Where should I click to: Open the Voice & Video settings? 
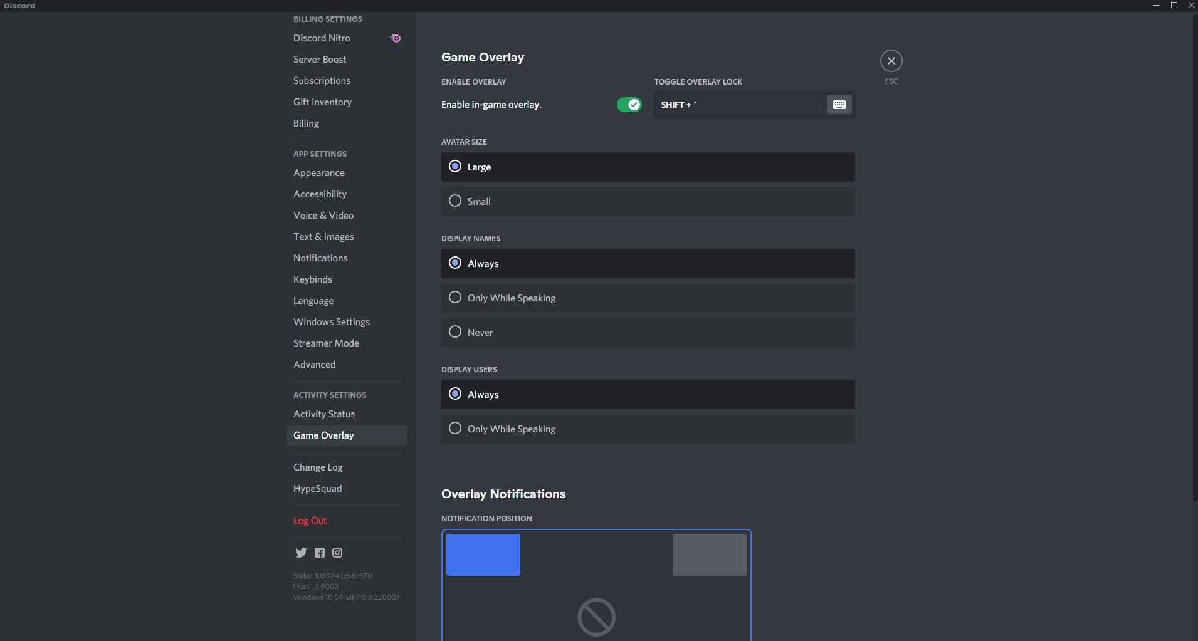click(323, 216)
